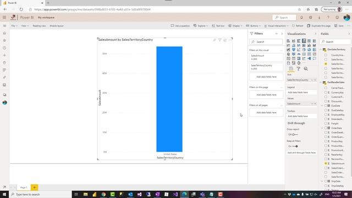Open the Explore menu
This screenshot has width=352, height=198.
tap(200, 26)
